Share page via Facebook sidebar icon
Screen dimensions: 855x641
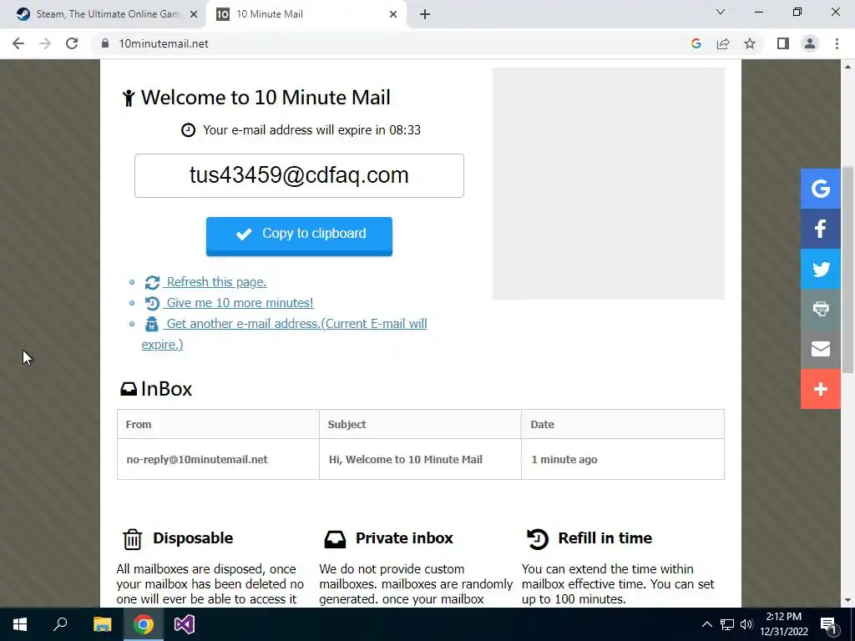pyautogui.click(x=820, y=229)
